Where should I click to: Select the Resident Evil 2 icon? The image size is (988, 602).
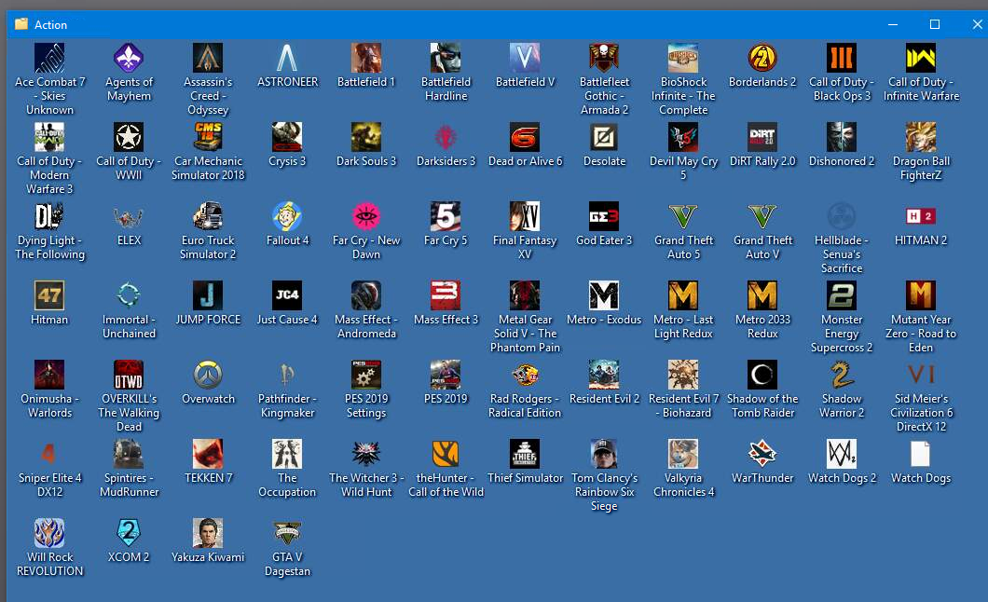click(604, 376)
